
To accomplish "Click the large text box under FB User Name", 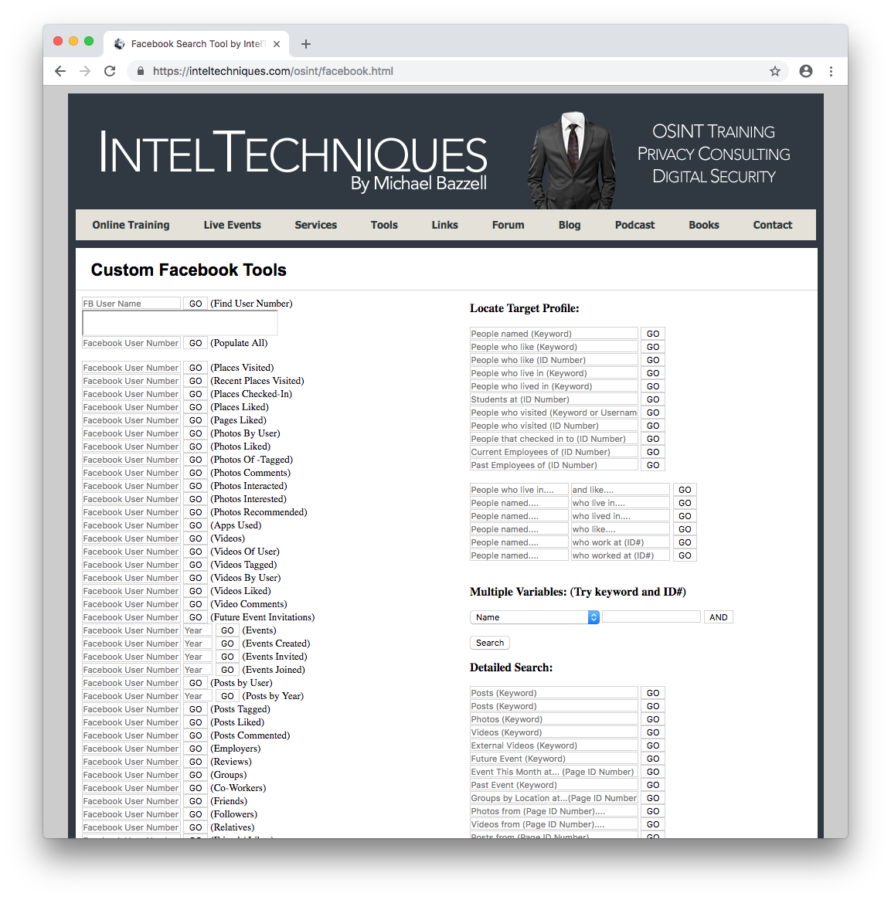I will point(180,323).
